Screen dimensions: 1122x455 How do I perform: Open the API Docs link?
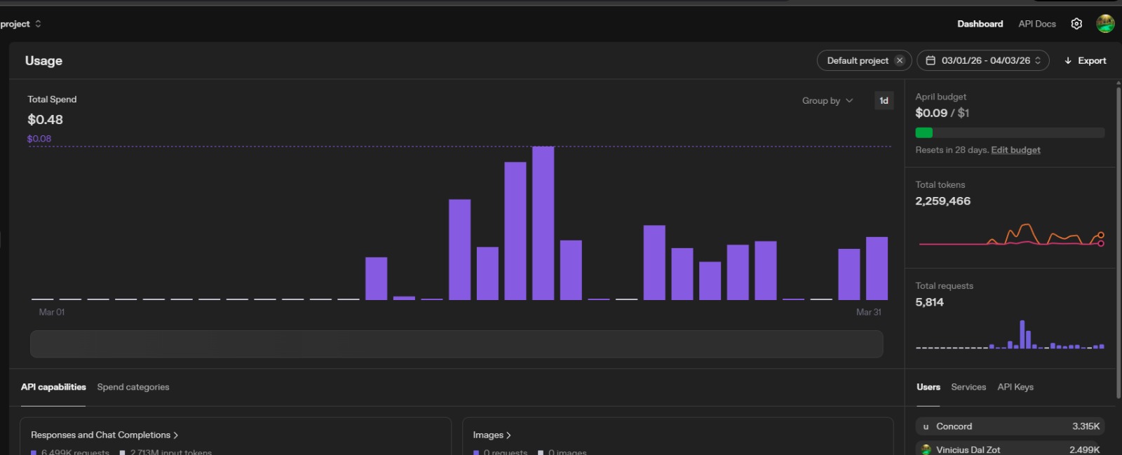[x=1036, y=24]
